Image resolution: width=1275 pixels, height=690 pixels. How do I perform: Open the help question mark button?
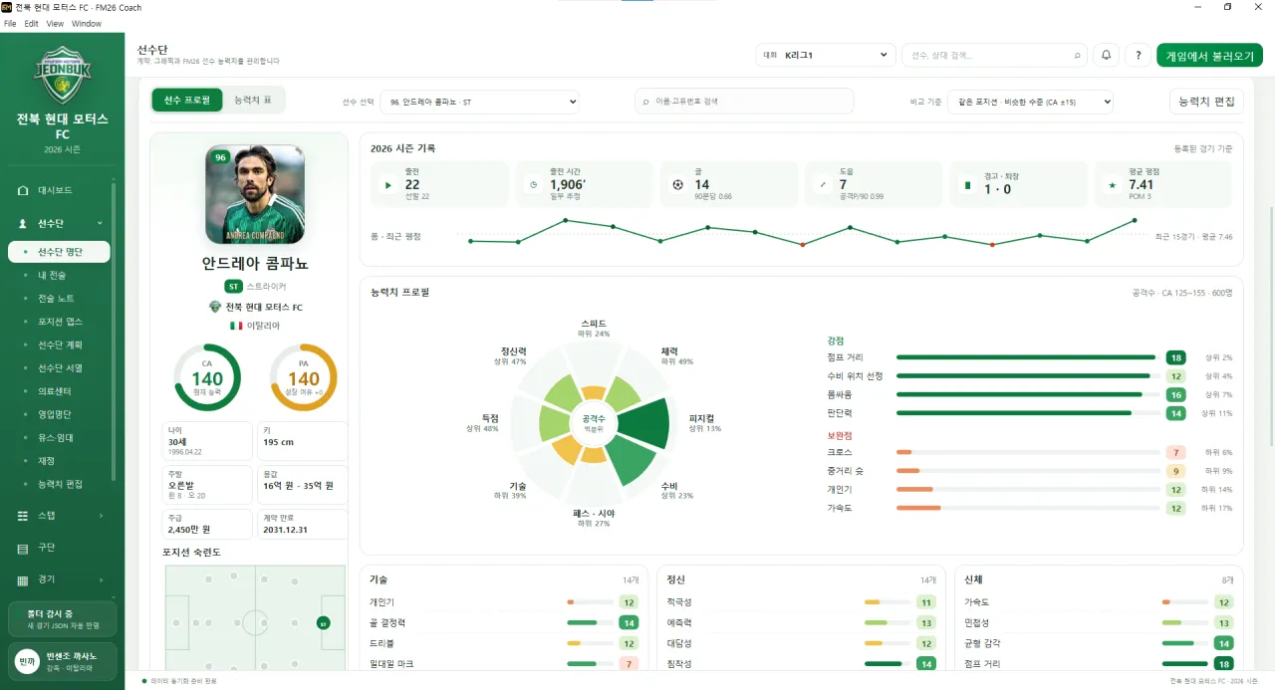pyautogui.click(x=1139, y=56)
